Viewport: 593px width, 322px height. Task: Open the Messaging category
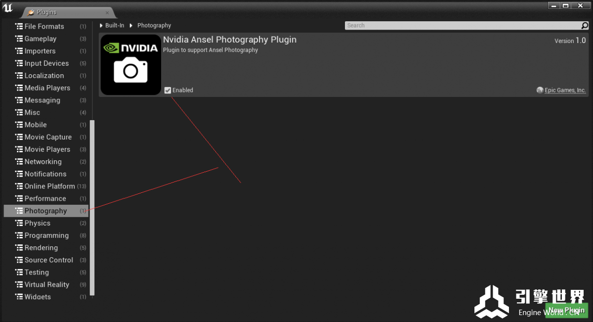pos(46,100)
